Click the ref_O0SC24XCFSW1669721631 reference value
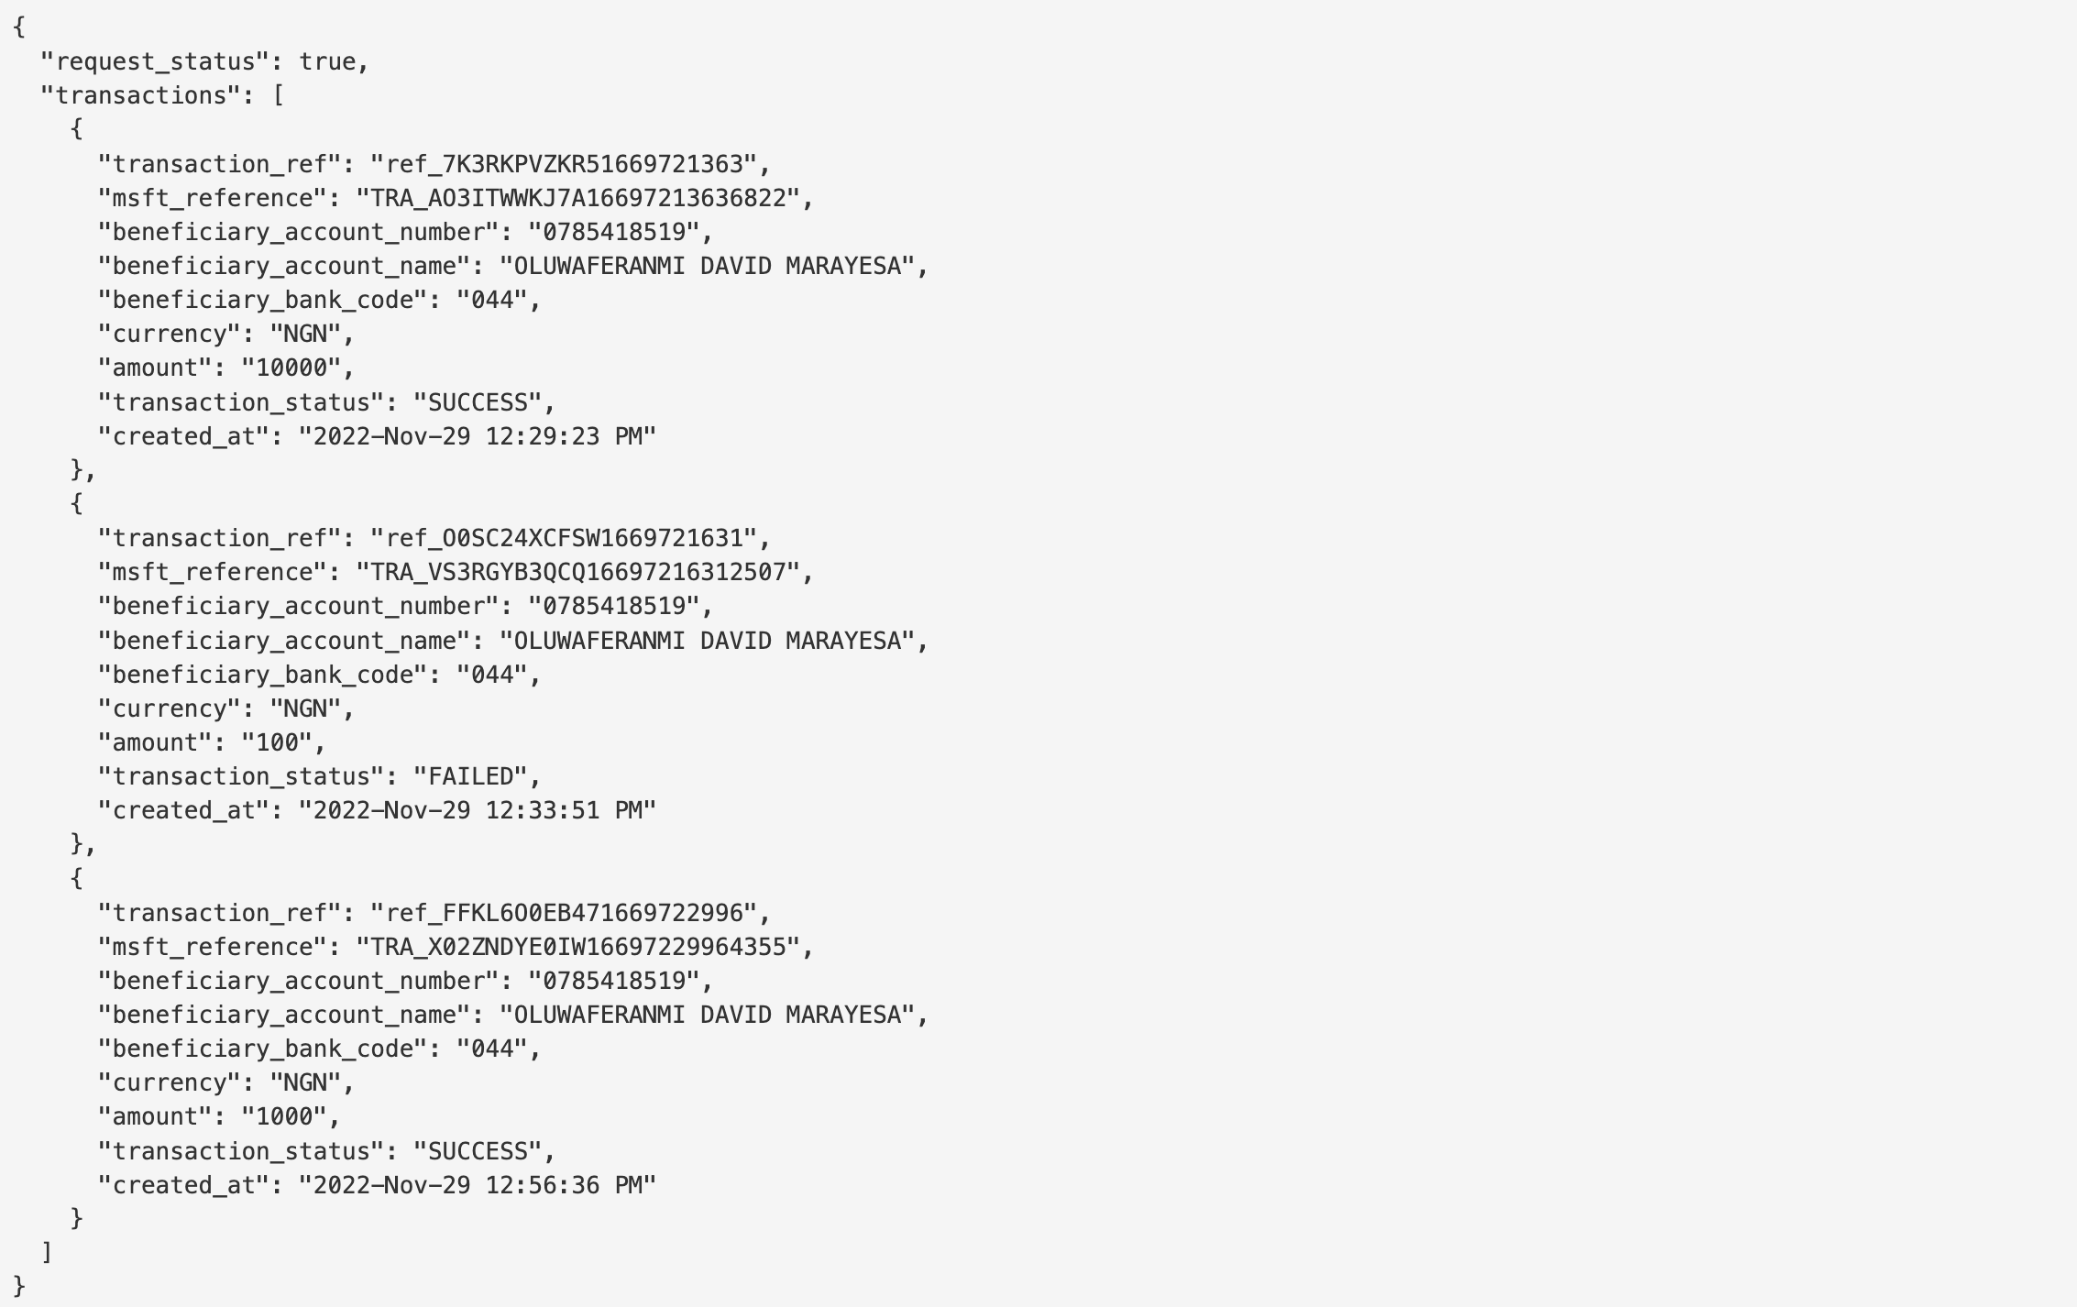 (564, 538)
